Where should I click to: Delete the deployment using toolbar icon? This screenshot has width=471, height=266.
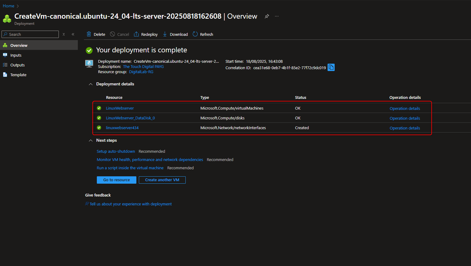96,34
